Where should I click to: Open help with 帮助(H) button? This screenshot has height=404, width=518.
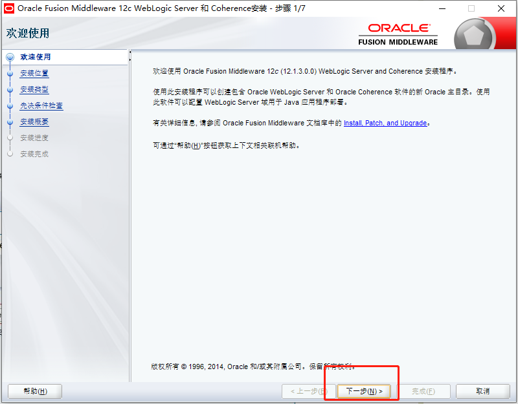(x=35, y=391)
